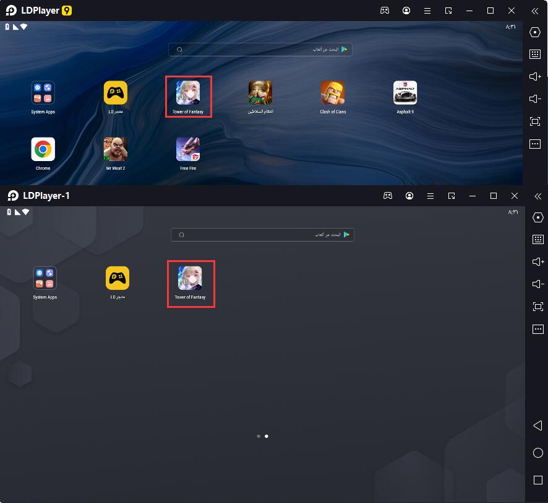548x503 pixels.
Task: Minimize the LDPlayer-1 window
Action: click(473, 196)
